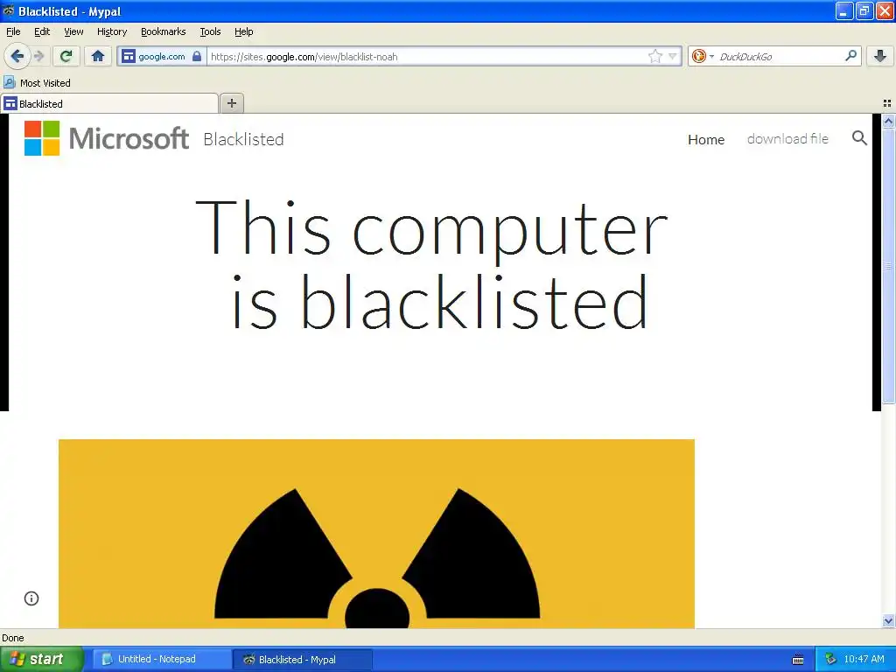Click the tab groups icon
Image resolution: width=896 pixels, height=672 pixels.
[x=887, y=103]
